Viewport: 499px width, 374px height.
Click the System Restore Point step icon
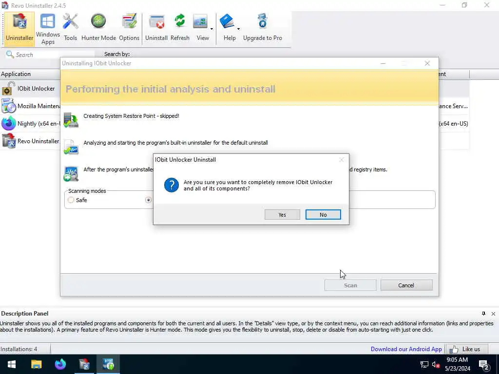pos(71,120)
